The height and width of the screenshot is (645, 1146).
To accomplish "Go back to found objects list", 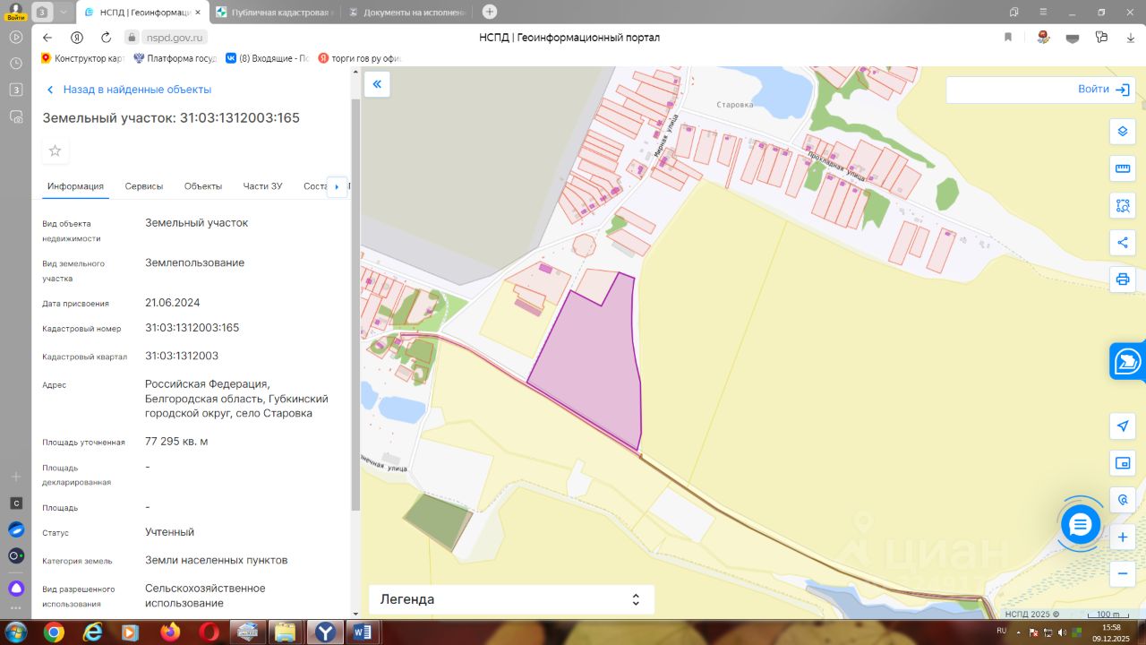I will point(128,90).
